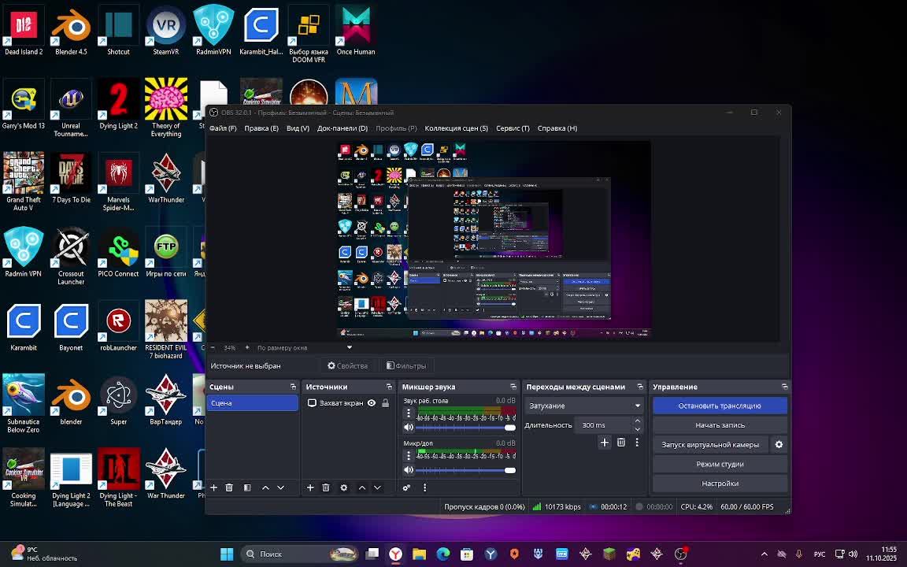This screenshot has height=567, width=907.
Task: Mute the Микр/доп audio channel
Action: (408, 470)
